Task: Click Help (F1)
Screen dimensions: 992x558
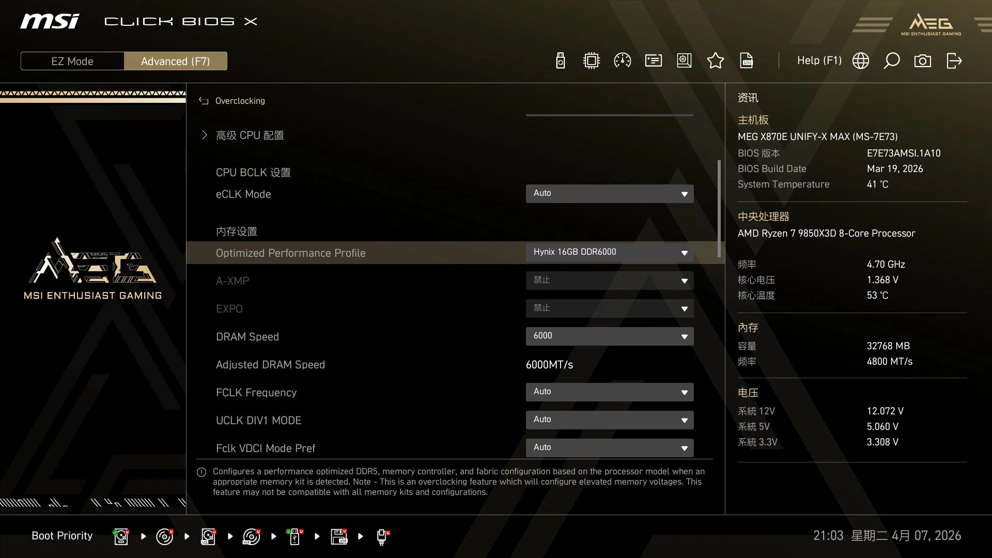Action: (x=819, y=61)
